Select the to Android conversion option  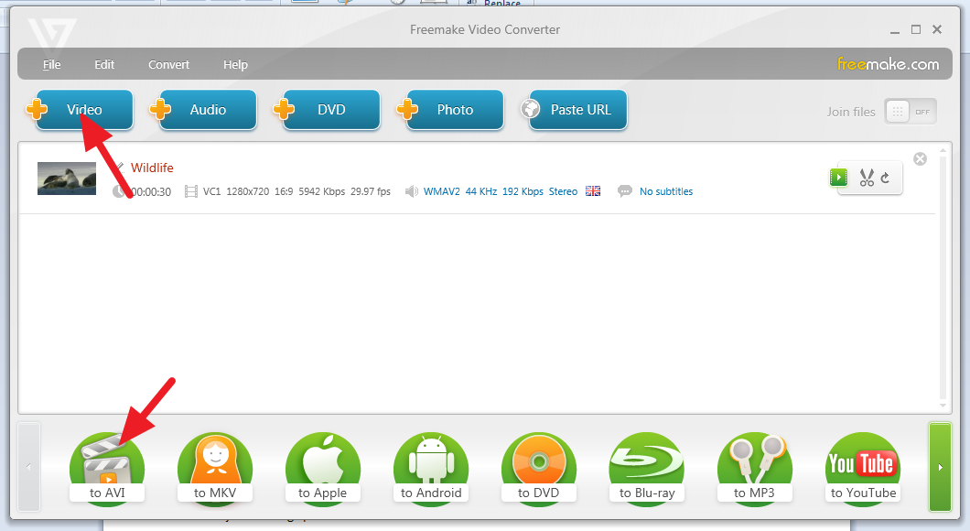(x=431, y=469)
